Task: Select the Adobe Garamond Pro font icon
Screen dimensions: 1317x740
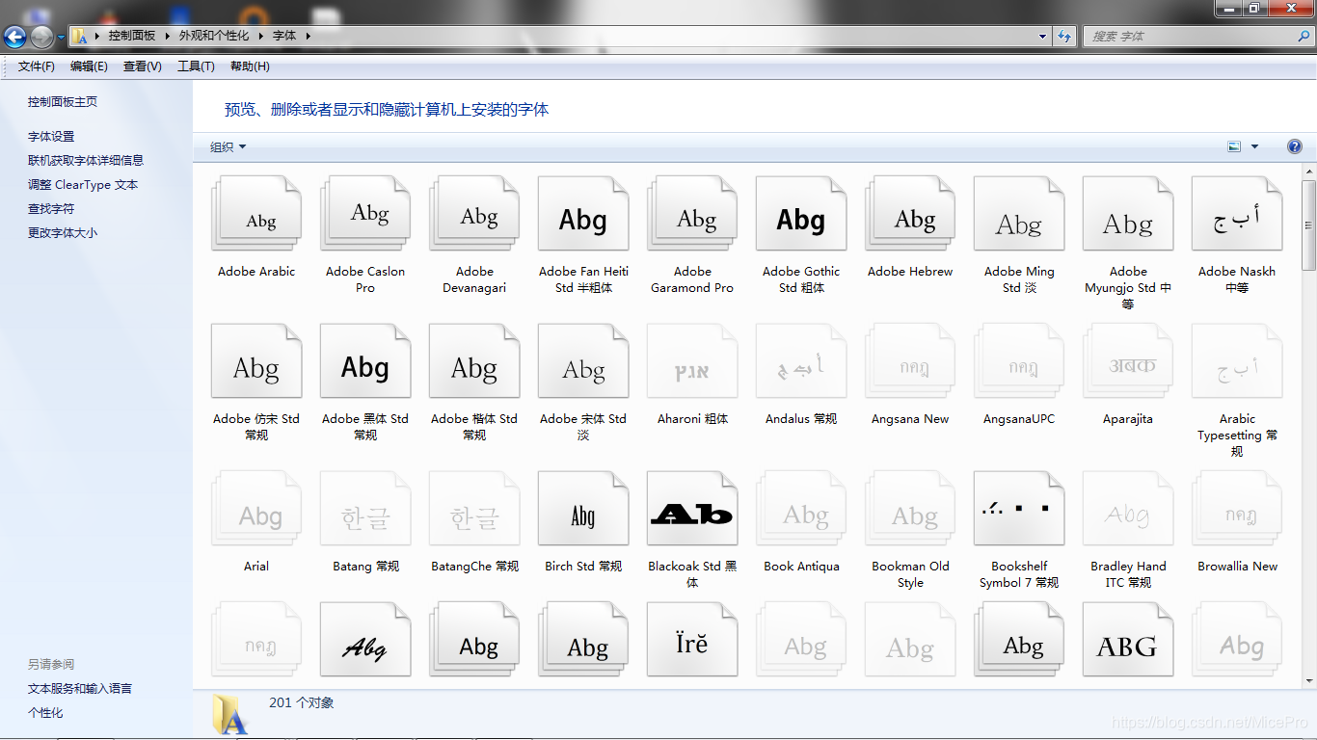Action: [692, 214]
